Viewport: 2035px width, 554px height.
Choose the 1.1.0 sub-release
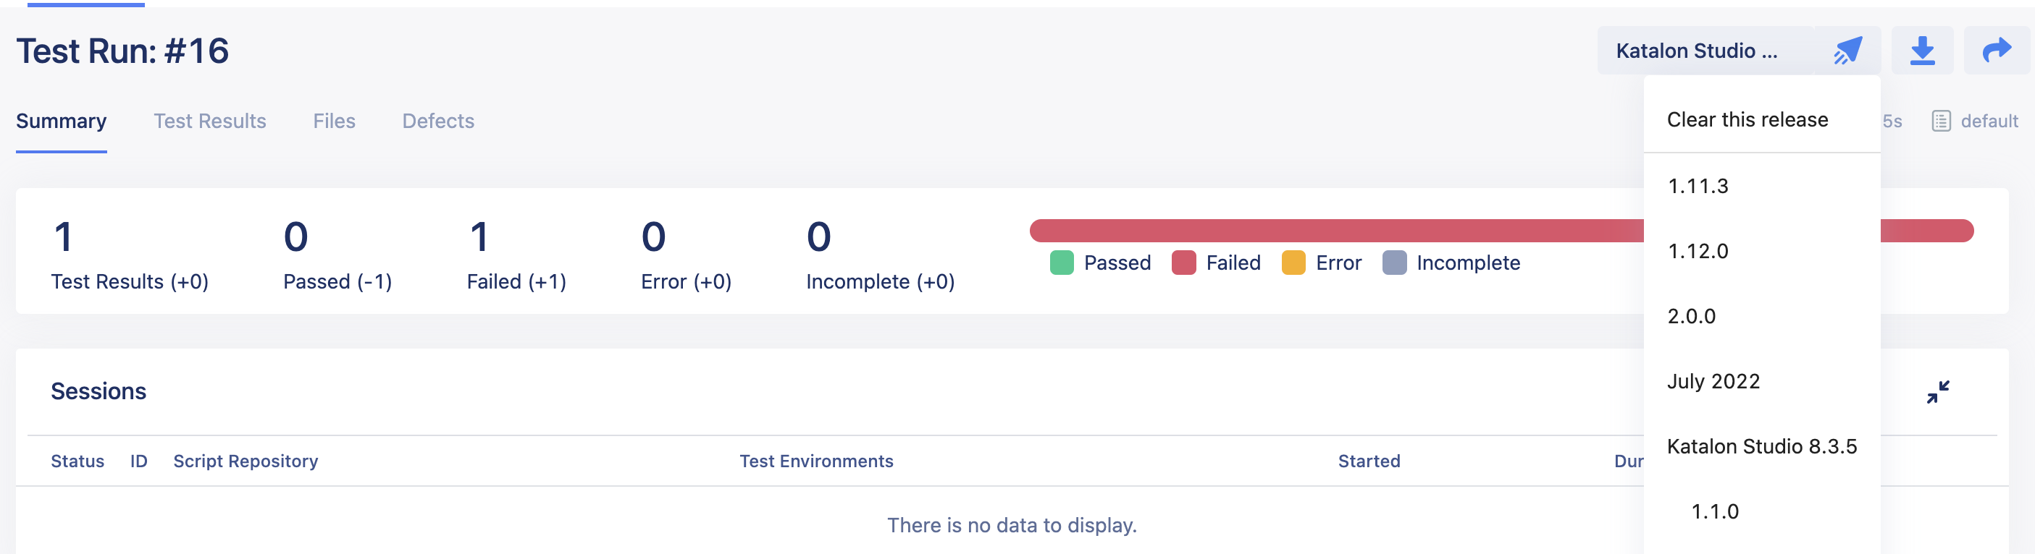pos(1715,511)
